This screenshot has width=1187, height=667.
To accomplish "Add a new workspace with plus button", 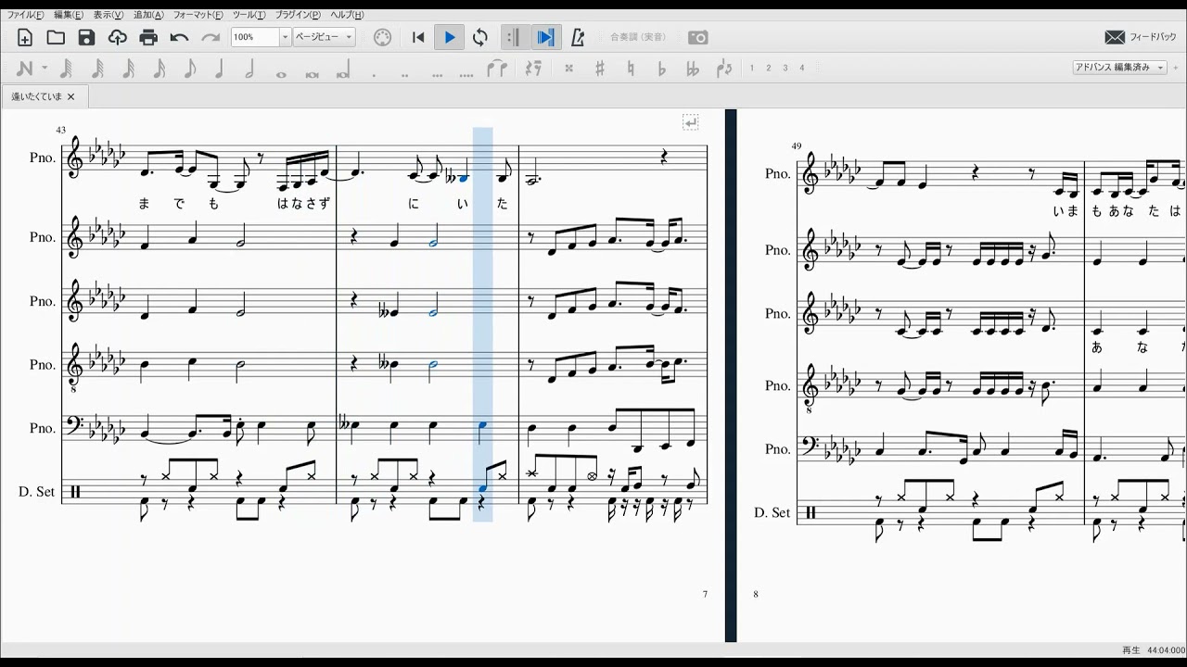I will tap(1175, 68).
